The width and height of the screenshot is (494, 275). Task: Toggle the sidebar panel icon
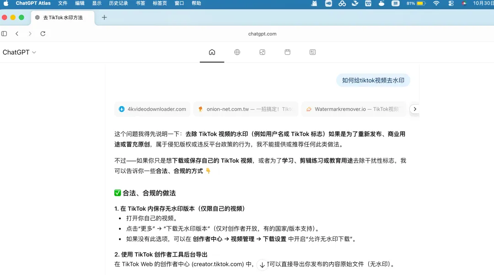click(x=4, y=34)
